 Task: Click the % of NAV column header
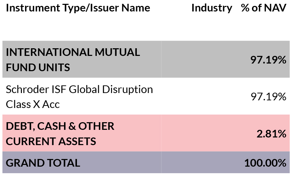(x=263, y=8)
